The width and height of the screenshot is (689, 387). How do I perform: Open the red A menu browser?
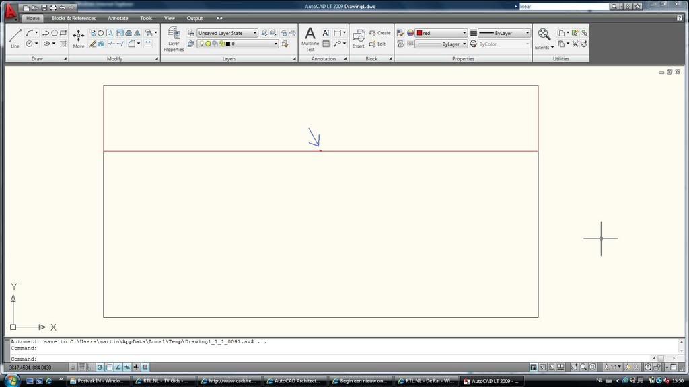point(11,11)
